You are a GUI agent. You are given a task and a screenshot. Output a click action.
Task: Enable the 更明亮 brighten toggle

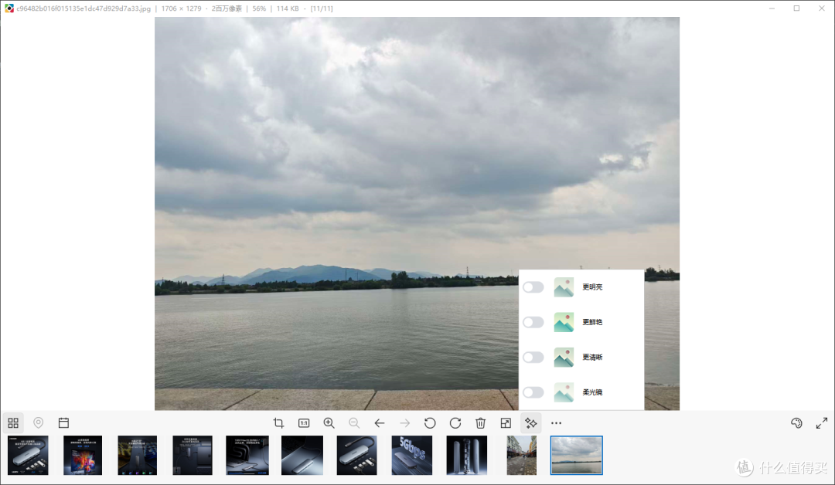coord(533,287)
